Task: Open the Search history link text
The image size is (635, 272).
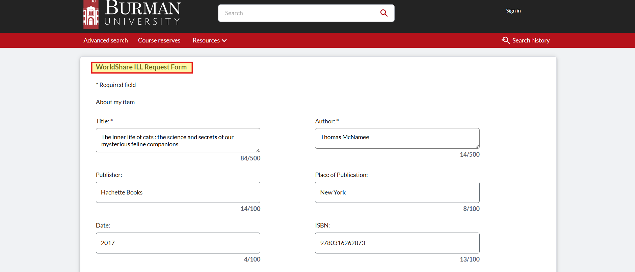Action: (531, 40)
